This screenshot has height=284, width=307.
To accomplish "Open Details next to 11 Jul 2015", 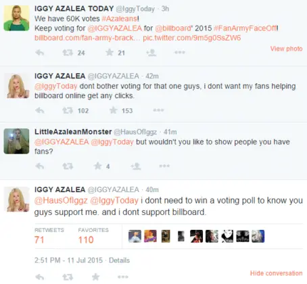I will [x=119, y=260].
